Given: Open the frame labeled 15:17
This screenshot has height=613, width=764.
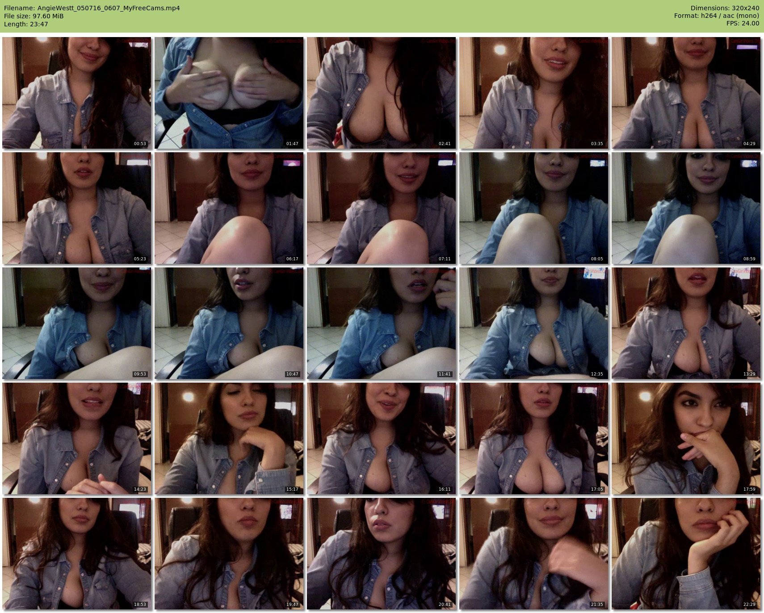Looking at the screenshot, I should click(229, 438).
